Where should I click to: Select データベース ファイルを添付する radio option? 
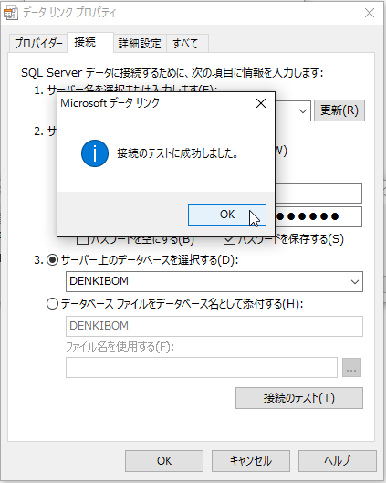point(52,304)
